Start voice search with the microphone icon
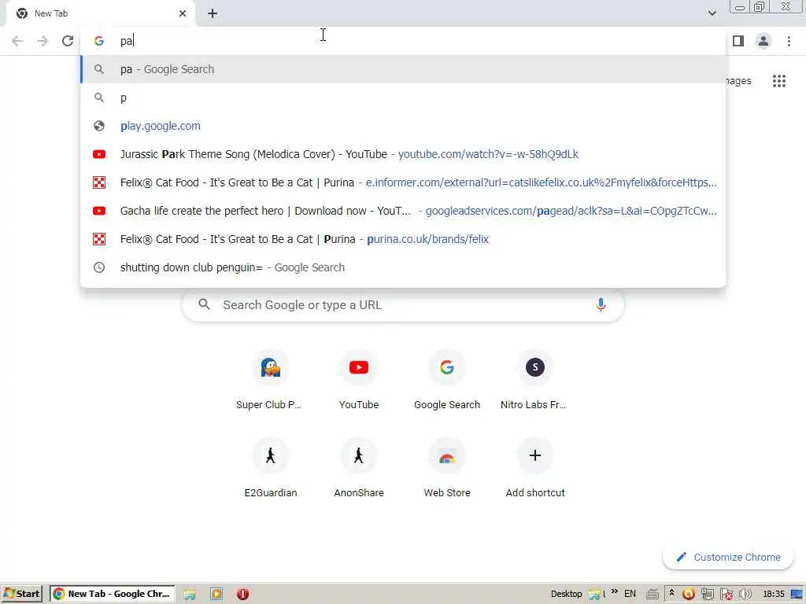Screen dimensions: 806x604 (x=601, y=304)
